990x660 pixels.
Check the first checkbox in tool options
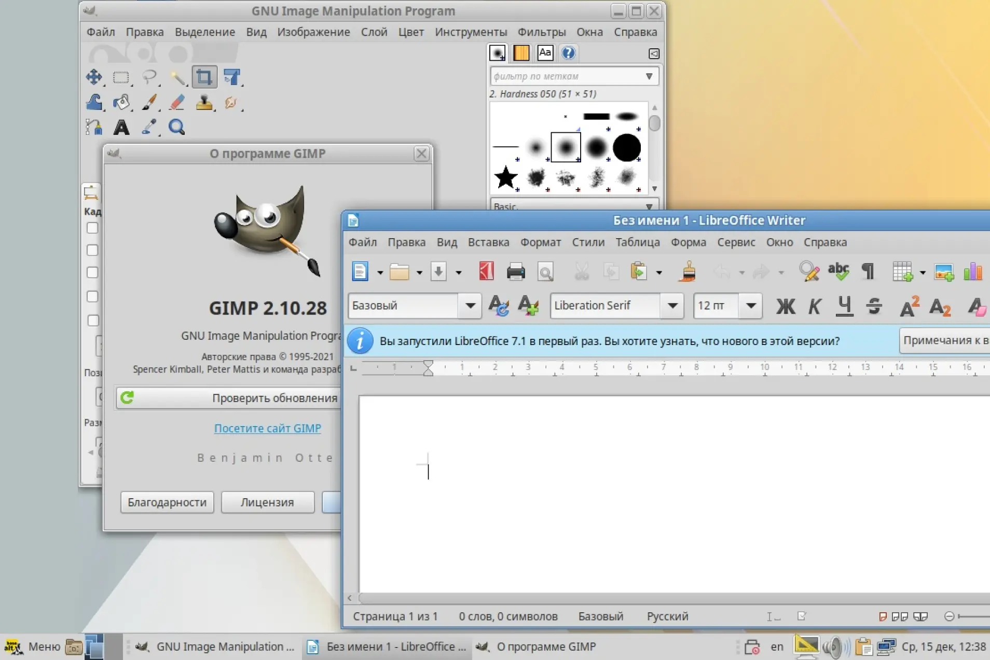pos(92,228)
